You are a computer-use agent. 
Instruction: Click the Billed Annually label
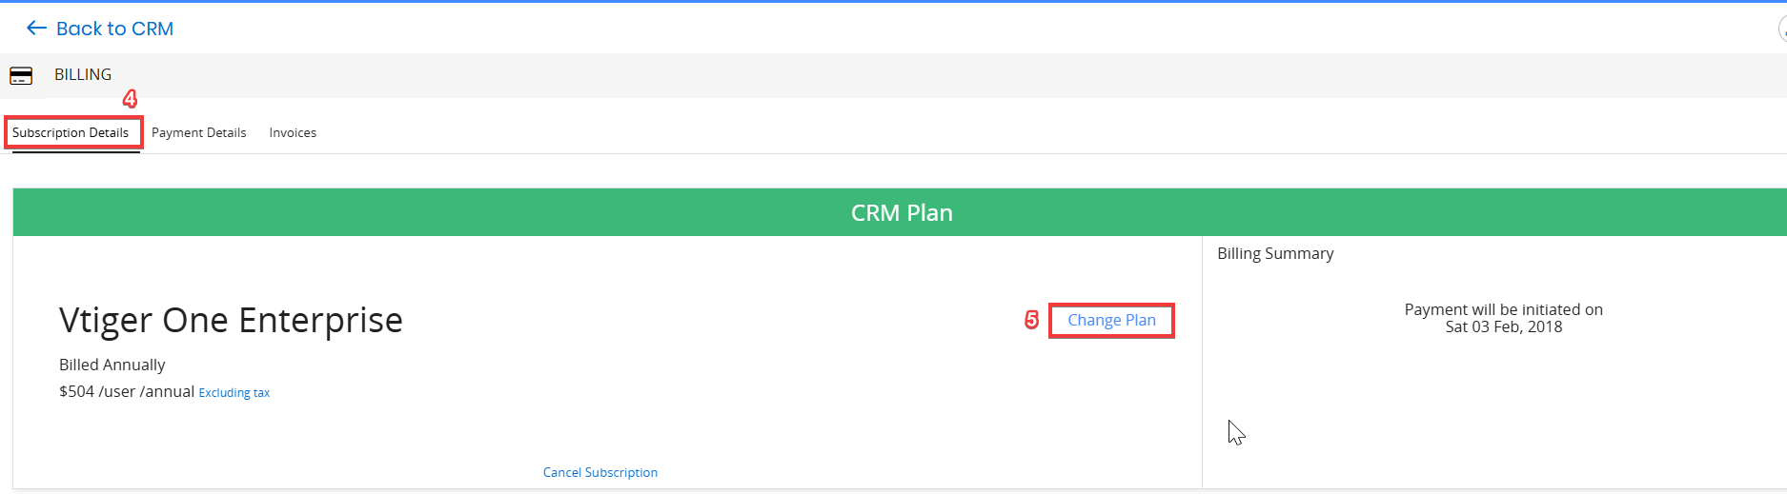click(x=112, y=365)
